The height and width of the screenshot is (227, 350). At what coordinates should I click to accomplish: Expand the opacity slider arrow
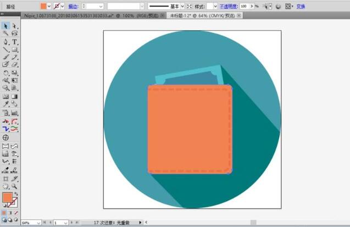point(252,6)
